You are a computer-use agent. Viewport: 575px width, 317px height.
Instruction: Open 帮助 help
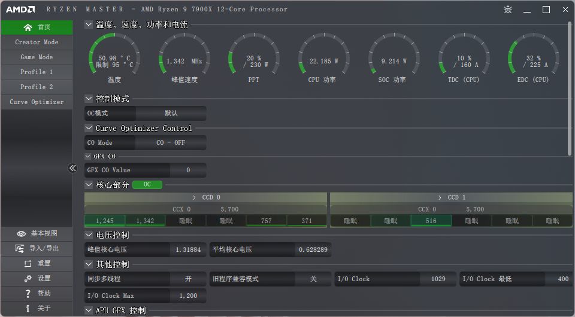pyautogui.click(x=37, y=293)
